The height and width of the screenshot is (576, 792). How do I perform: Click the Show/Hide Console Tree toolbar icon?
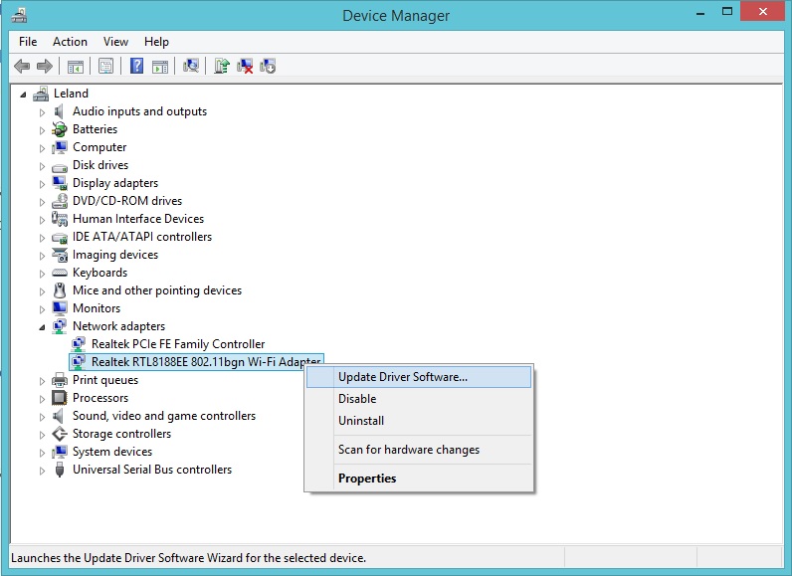point(76,66)
